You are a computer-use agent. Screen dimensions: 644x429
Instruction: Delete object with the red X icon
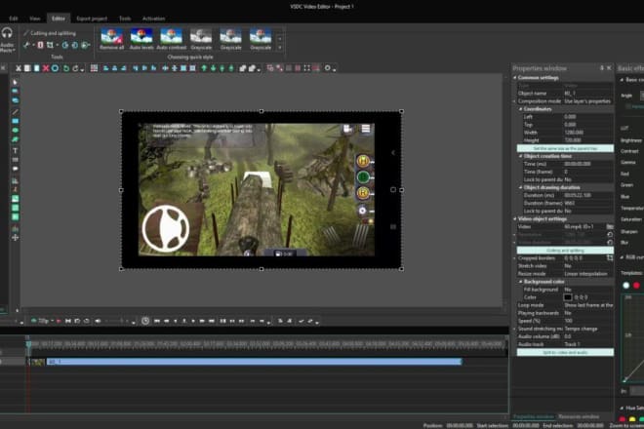click(46, 68)
